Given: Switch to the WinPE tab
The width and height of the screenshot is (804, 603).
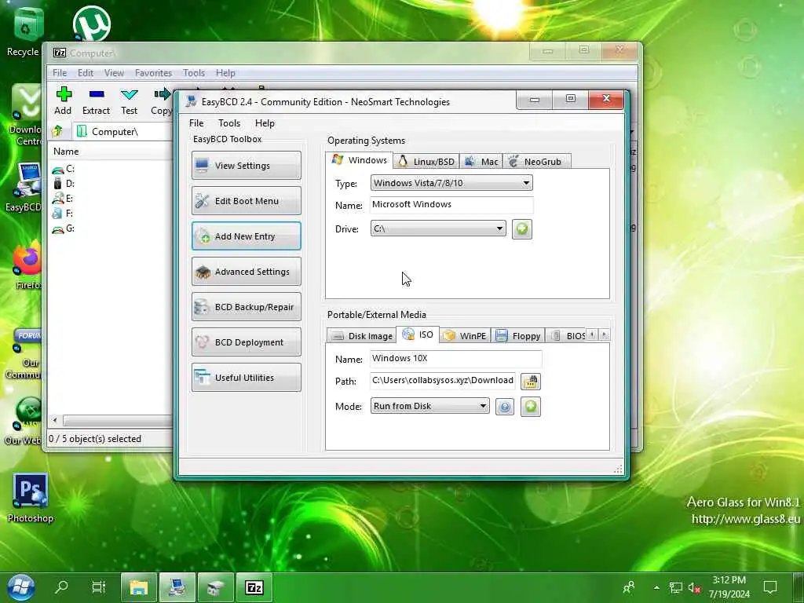Looking at the screenshot, I should [465, 336].
